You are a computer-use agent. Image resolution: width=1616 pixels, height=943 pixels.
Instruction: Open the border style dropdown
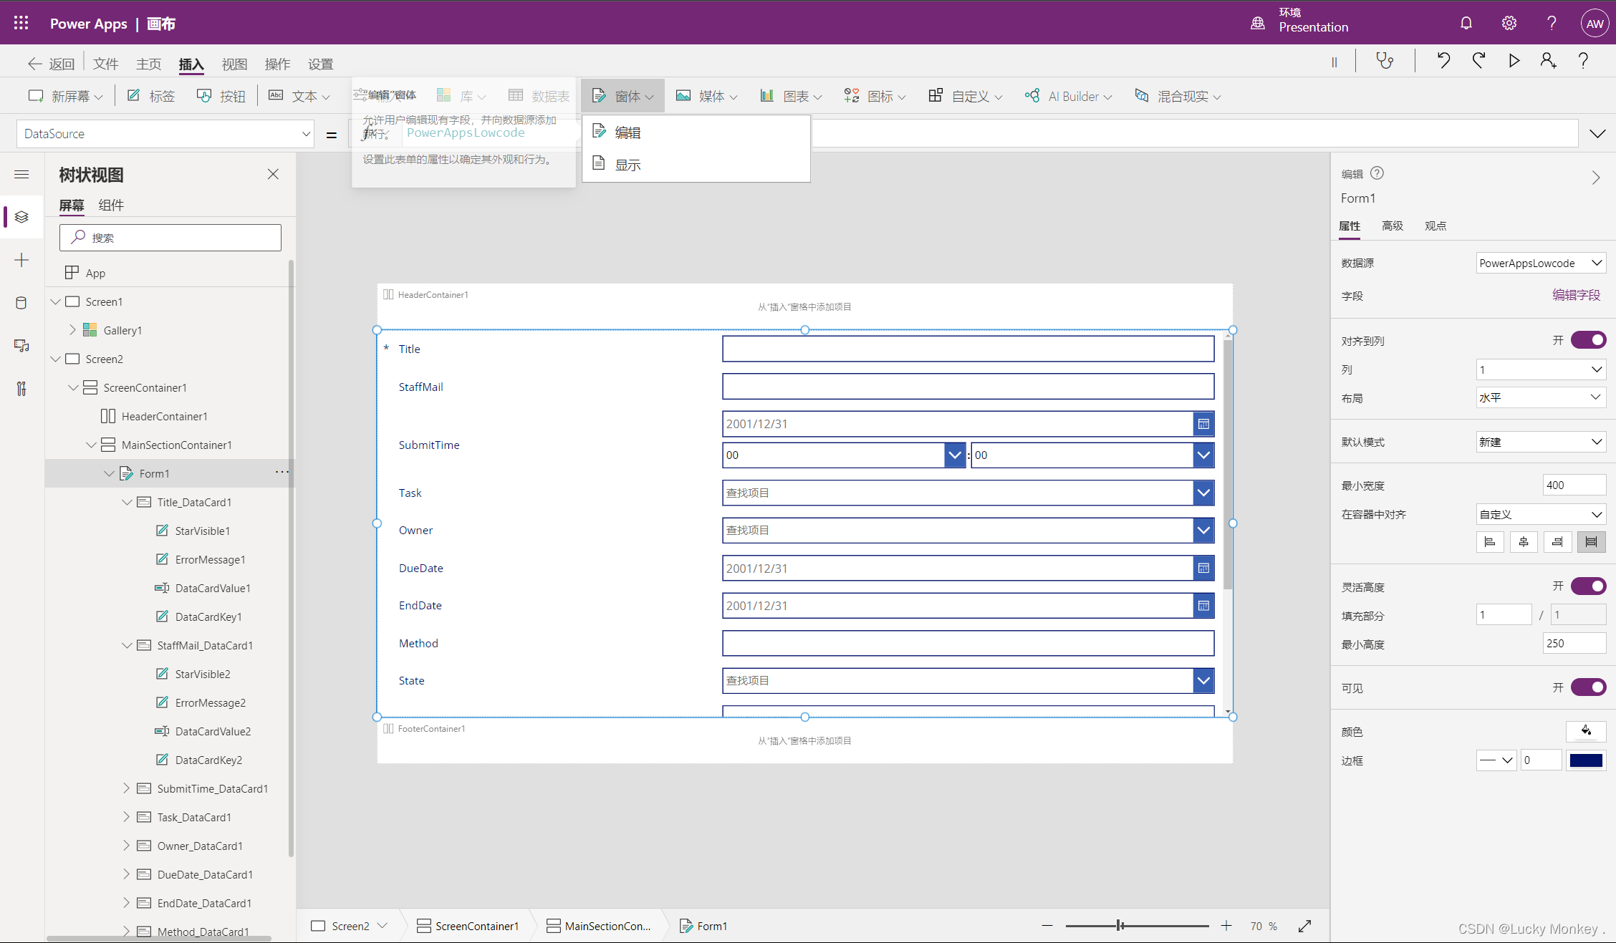[x=1496, y=760]
